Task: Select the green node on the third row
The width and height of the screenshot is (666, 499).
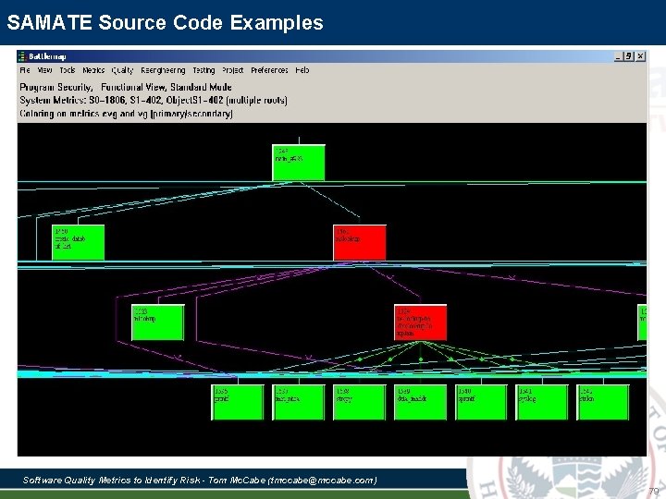Action: coord(158,323)
